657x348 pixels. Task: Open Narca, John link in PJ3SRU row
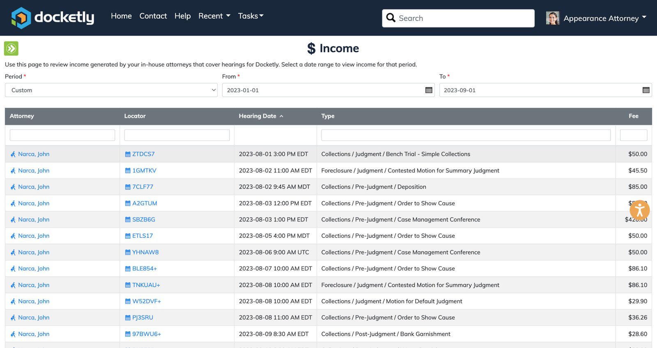34,318
